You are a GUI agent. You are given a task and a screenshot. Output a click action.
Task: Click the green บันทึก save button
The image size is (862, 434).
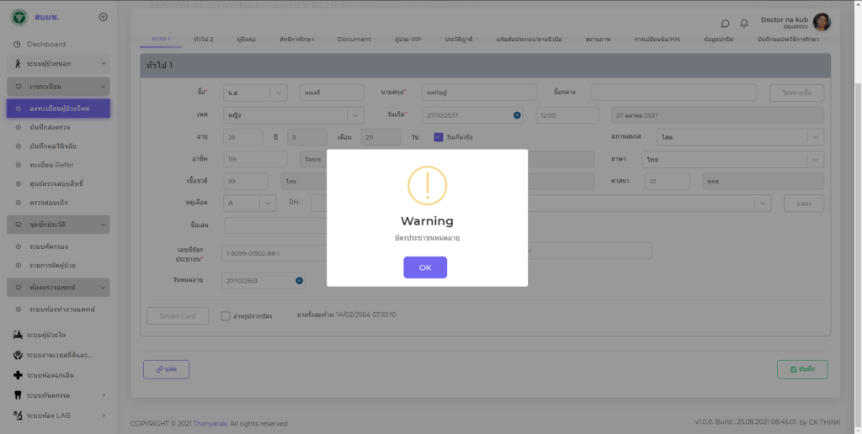tap(801, 369)
